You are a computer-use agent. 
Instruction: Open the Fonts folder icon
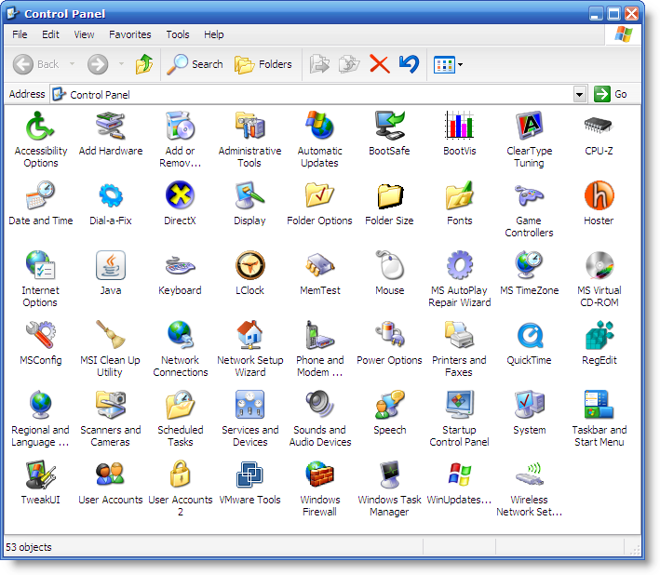coord(459,195)
